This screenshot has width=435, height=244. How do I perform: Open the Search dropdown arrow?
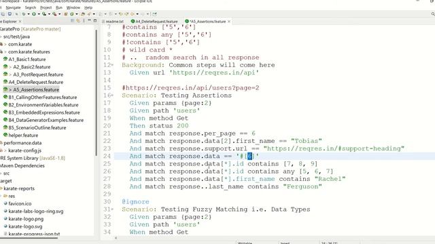coord(94,14)
